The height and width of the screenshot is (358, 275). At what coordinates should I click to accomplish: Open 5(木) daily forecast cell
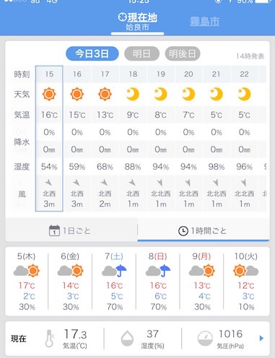(x=27, y=281)
